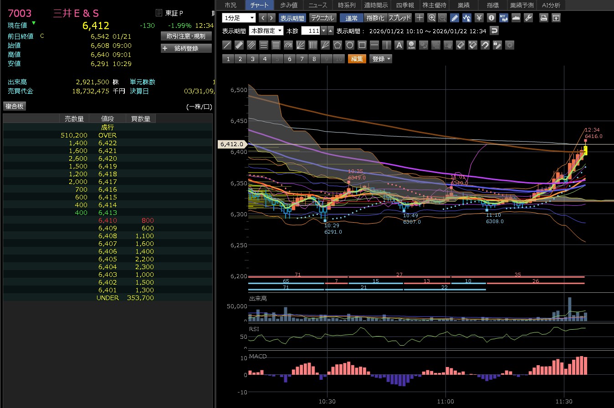Viewport: 614px width, 408px height.
Task: Toggle the pencil drawing mode button
Action: click(x=455, y=18)
